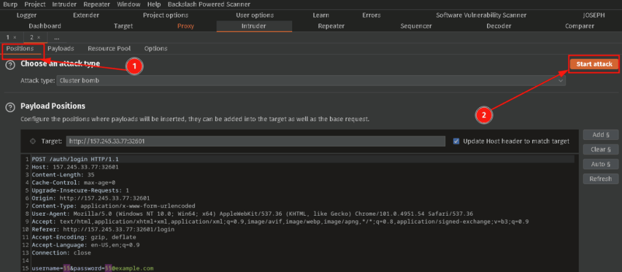Open the Repeater tool tab
The image size is (622, 272).
pyautogui.click(x=331, y=26)
